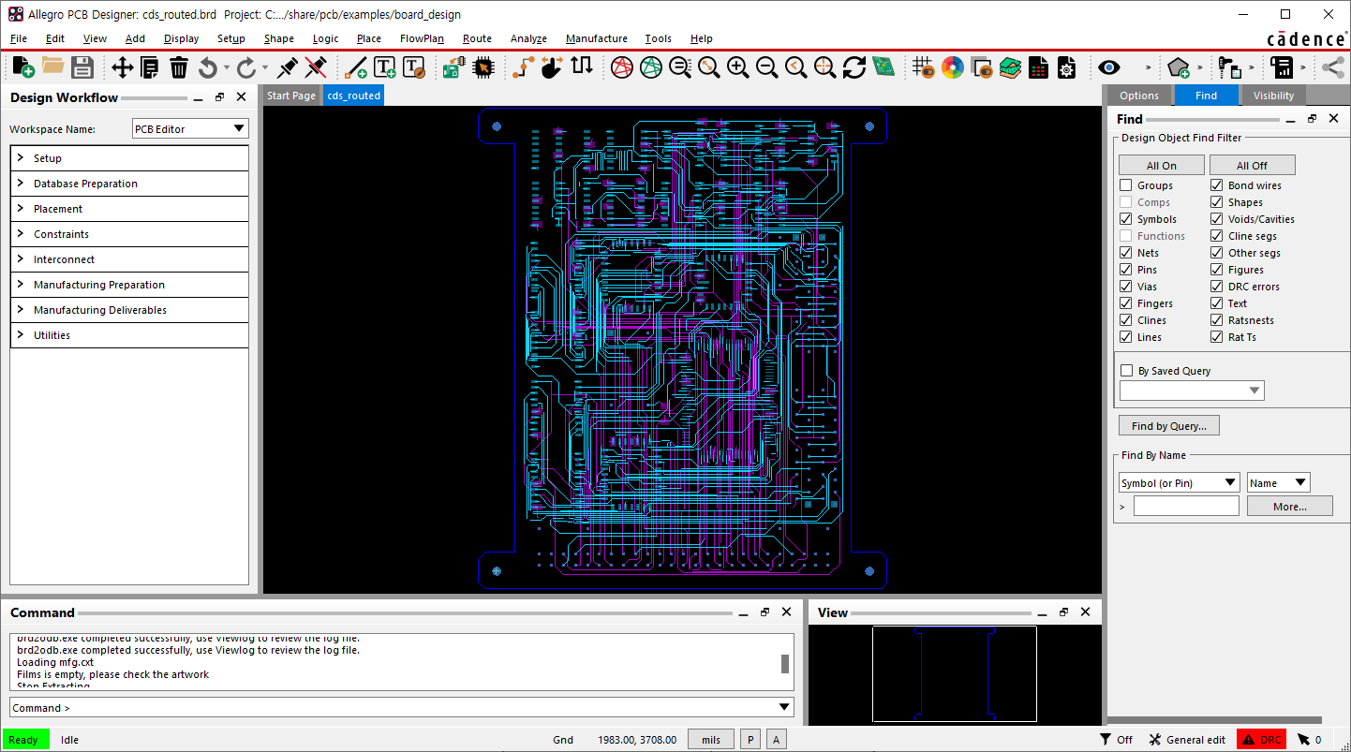Expand the Database Preparation section
The width and height of the screenshot is (1351, 752).
pyautogui.click(x=129, y=184)
